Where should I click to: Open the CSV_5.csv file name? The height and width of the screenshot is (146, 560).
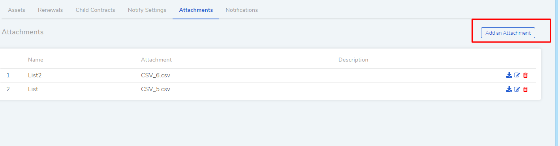156,89
